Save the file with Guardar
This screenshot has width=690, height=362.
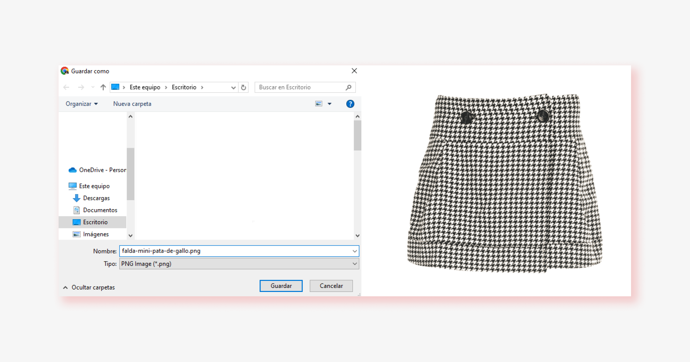coord(281,286)
